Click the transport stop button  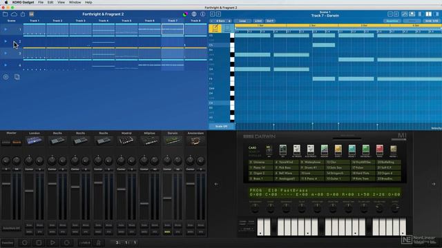coord(39,242)
